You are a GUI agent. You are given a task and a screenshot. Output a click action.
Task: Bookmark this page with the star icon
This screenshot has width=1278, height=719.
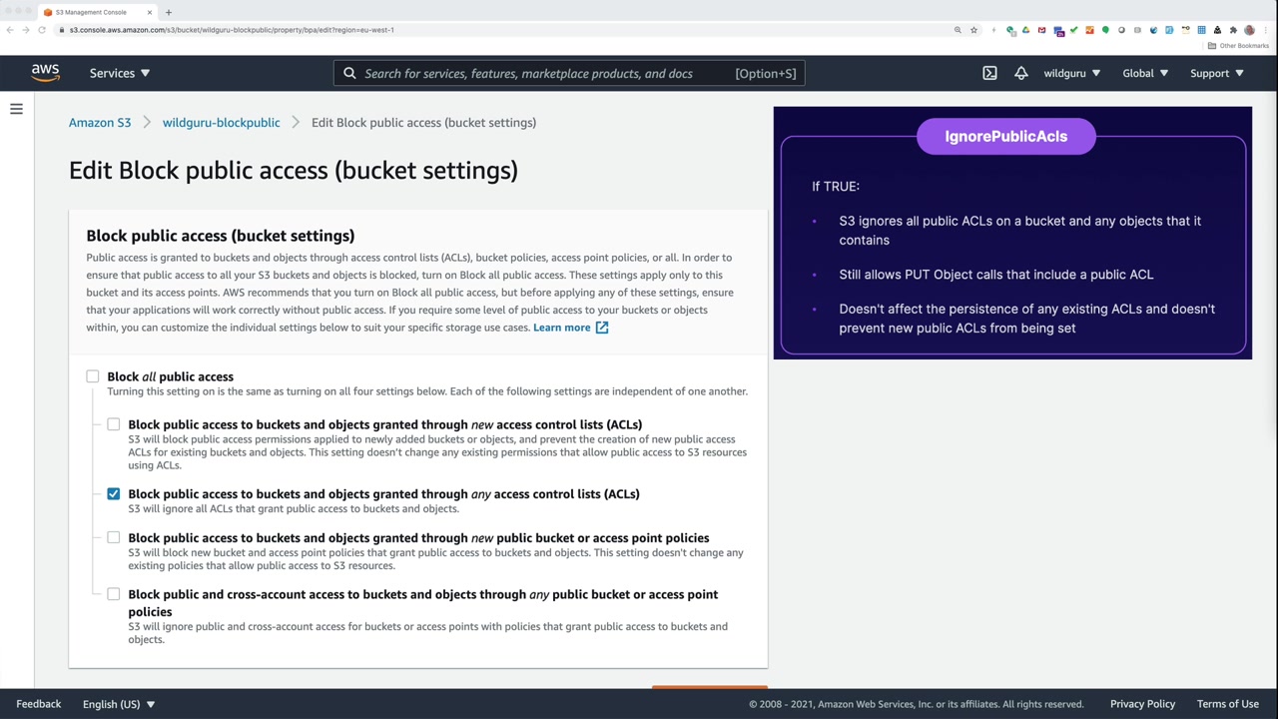[x=973, y=30]
